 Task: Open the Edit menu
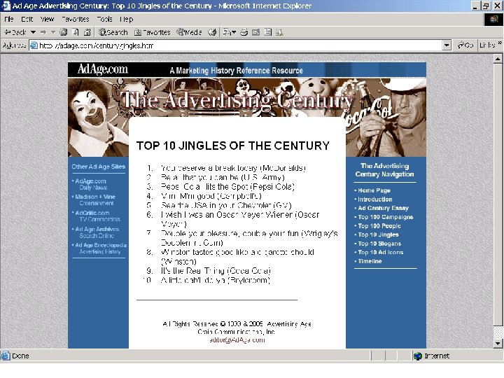[27, 20]
